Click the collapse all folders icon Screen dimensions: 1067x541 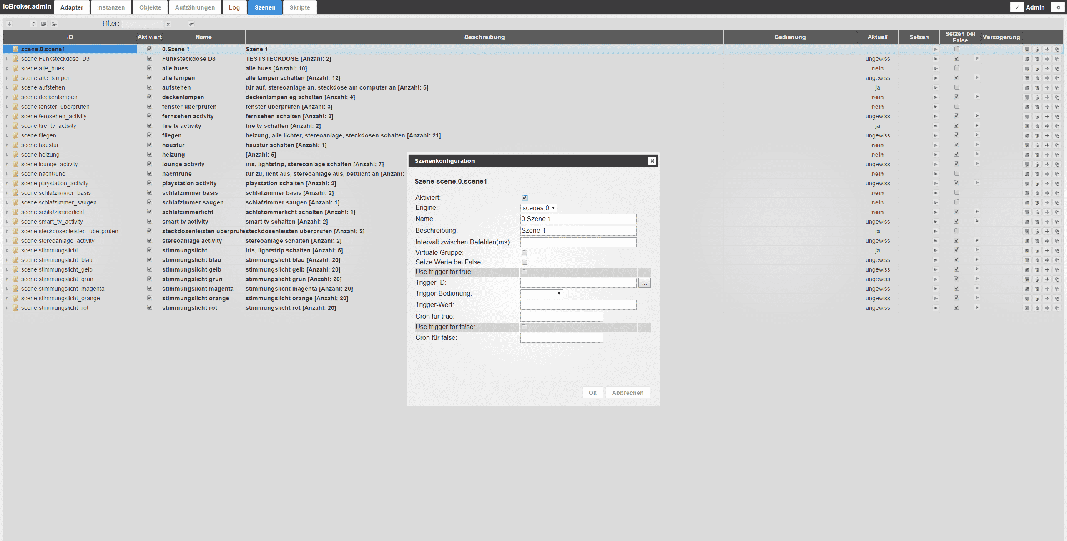point(44,24)
